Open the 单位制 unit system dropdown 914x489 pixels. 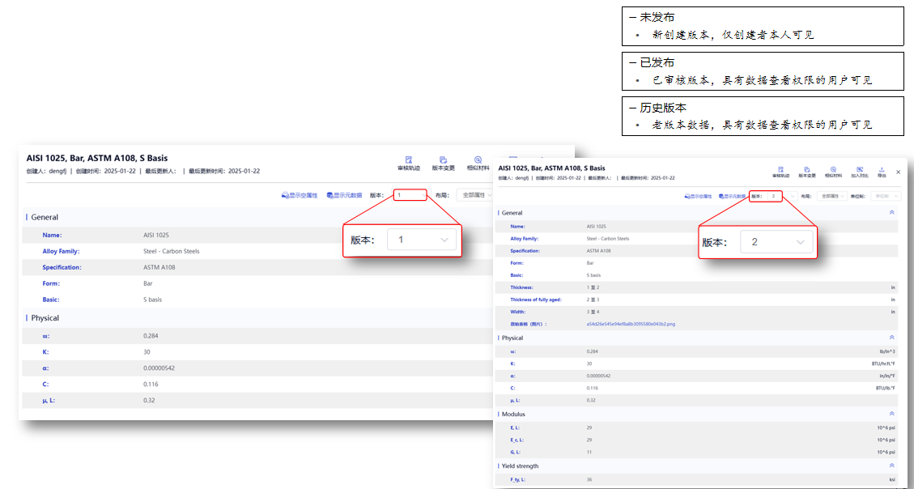point(886,197)
